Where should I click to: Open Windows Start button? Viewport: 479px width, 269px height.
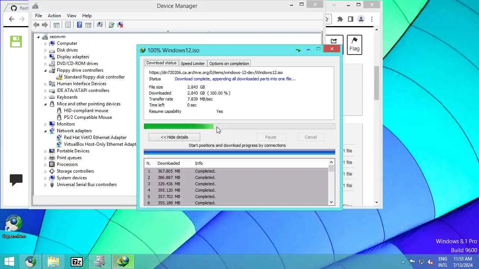point(9,262)
